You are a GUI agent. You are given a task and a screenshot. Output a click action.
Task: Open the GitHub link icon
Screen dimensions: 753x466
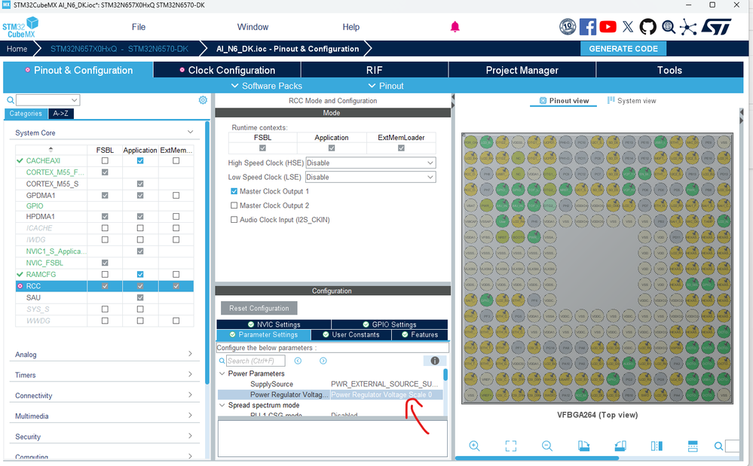[647, 27]
